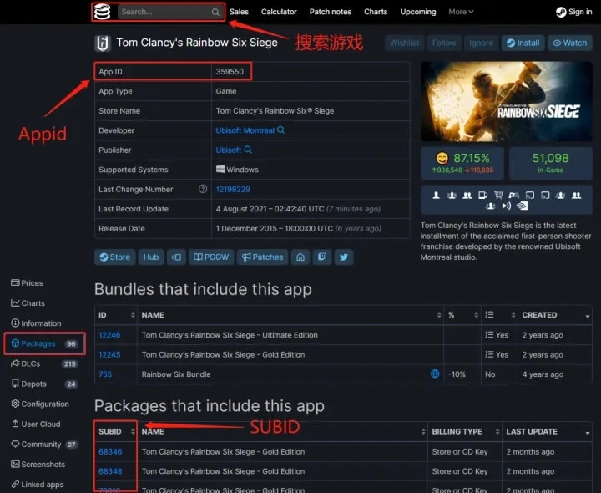
Task: Go to the Patch notes menu
Action: tap(331, 12)
